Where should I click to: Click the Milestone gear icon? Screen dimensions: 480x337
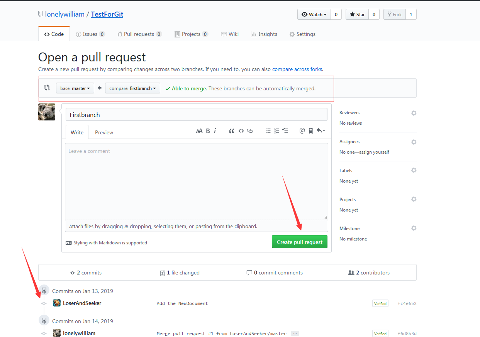click(x=414, y=228)
